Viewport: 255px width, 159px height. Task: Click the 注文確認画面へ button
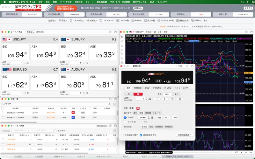pos(185,135)
